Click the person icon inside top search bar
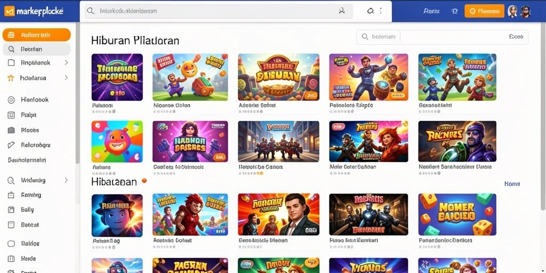Image resolution: width=546 pixels, height=273 pixels. tap(342, 11)
